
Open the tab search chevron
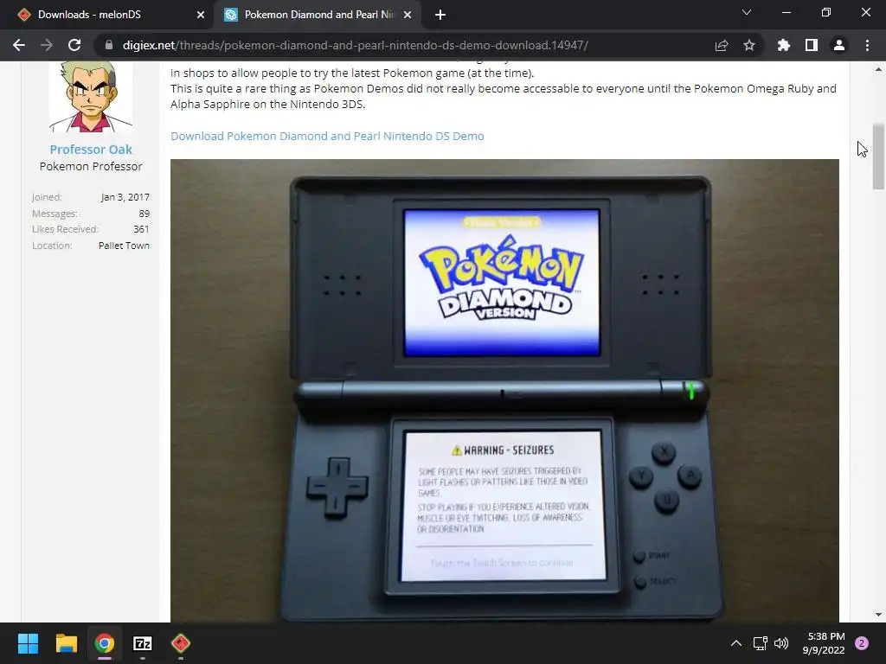(747, 12)
